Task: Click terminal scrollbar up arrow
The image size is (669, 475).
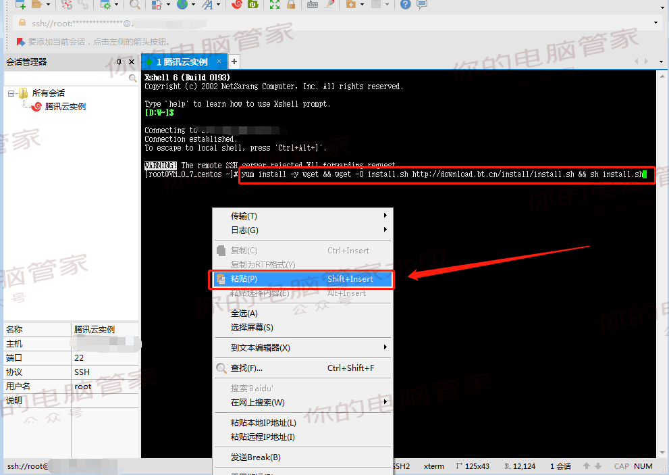Action: point(662,76)
